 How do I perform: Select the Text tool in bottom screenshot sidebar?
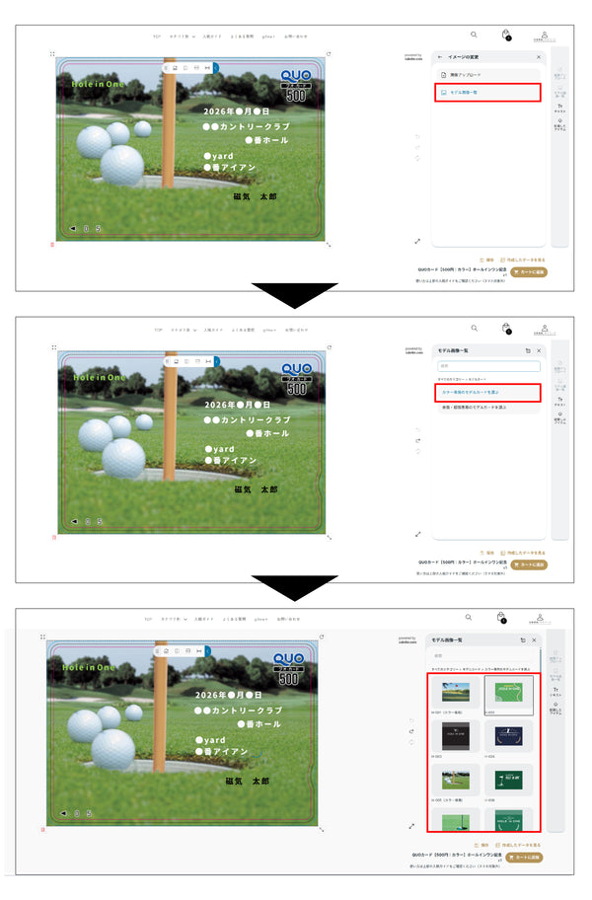(555, 692)
